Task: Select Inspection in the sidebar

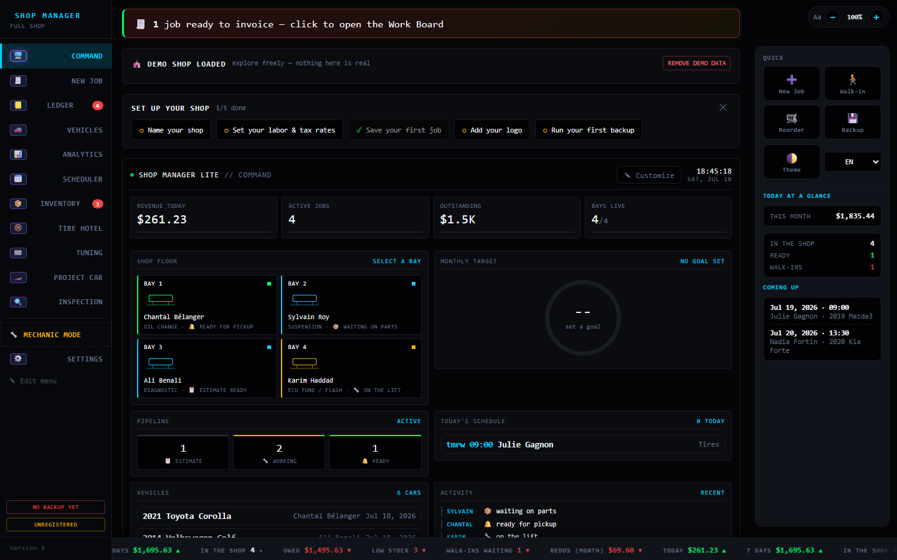Action: pyautogui.click(x=56, y=302)
